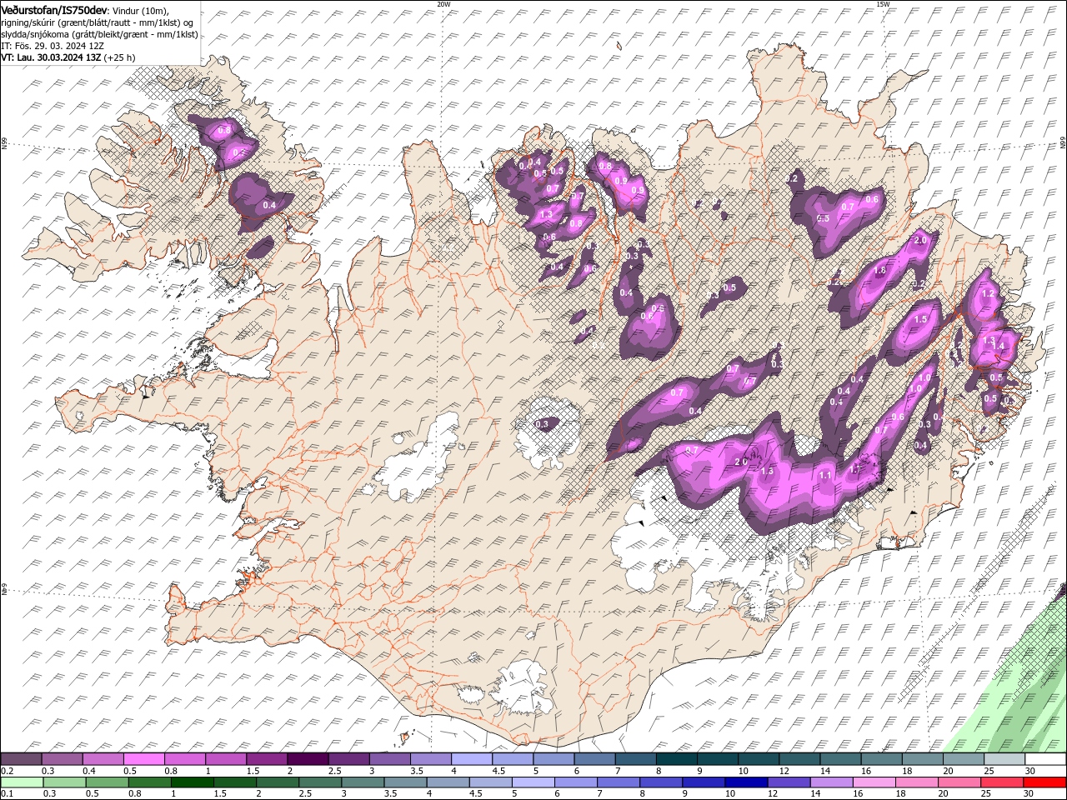Select the light grey 25 swatch in the upper legend
1067x800 pixels.
[1004, 759]
